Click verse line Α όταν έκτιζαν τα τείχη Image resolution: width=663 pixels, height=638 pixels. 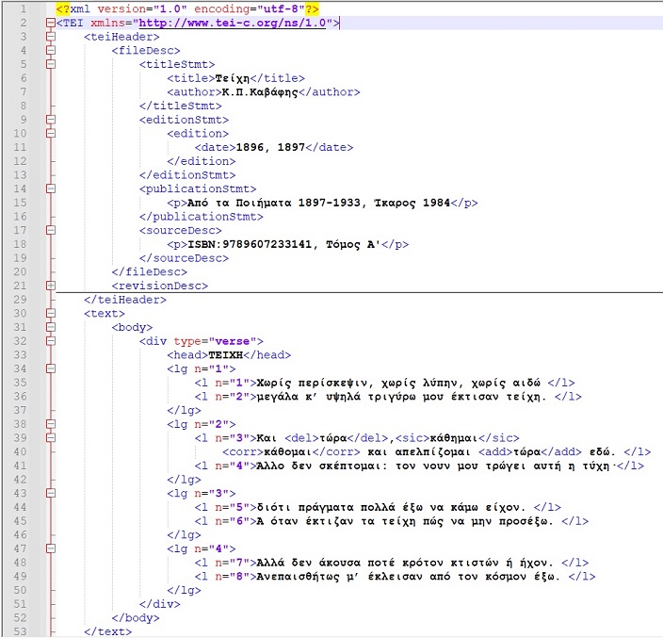[405, 521]
